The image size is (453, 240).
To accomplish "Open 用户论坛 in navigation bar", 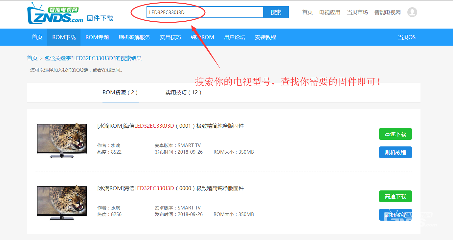I will click(x=235, y=37).
